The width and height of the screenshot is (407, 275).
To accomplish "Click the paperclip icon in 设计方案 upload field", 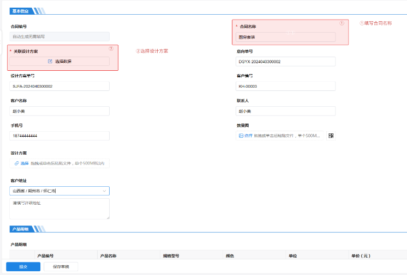I will click(16, 163).
